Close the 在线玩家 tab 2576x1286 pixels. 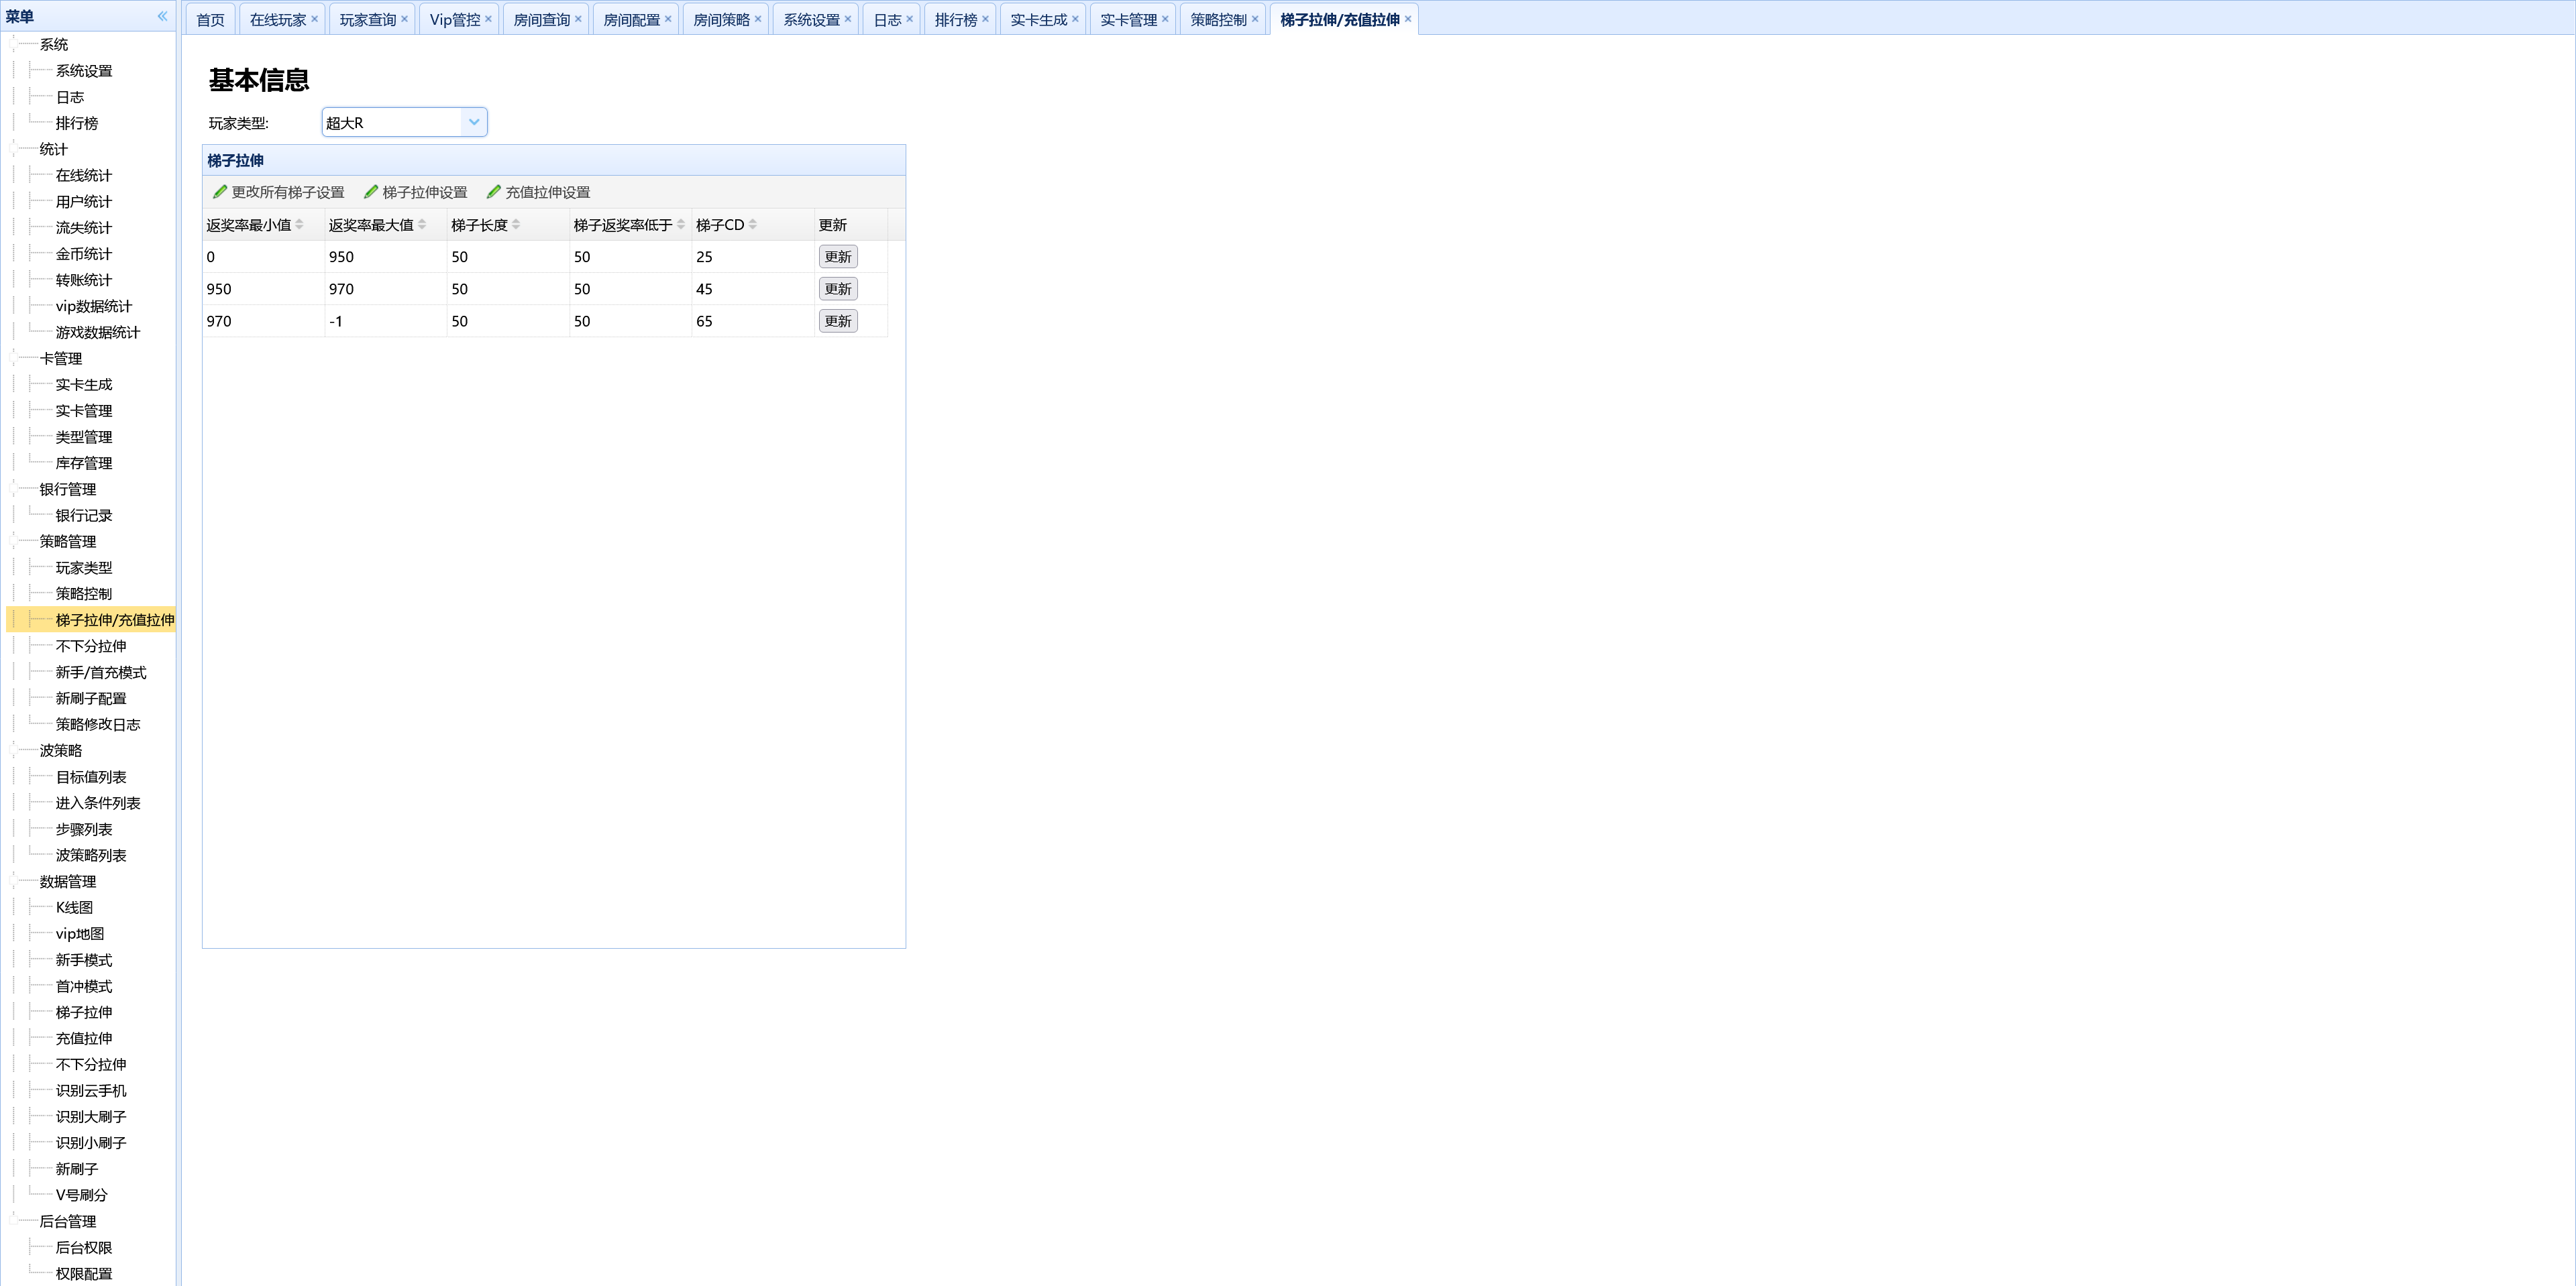pyautogui.click(x=315, y=19)
